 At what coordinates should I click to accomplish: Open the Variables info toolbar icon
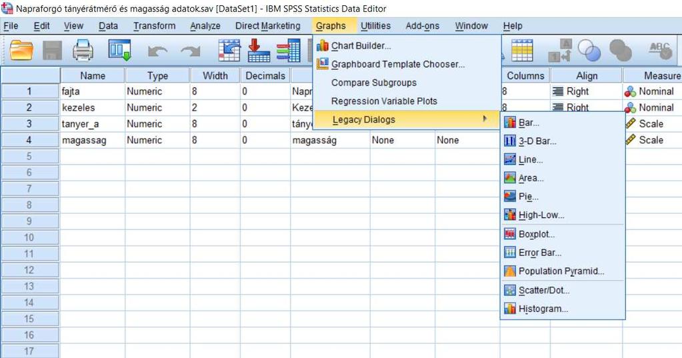tap(289, 51)
